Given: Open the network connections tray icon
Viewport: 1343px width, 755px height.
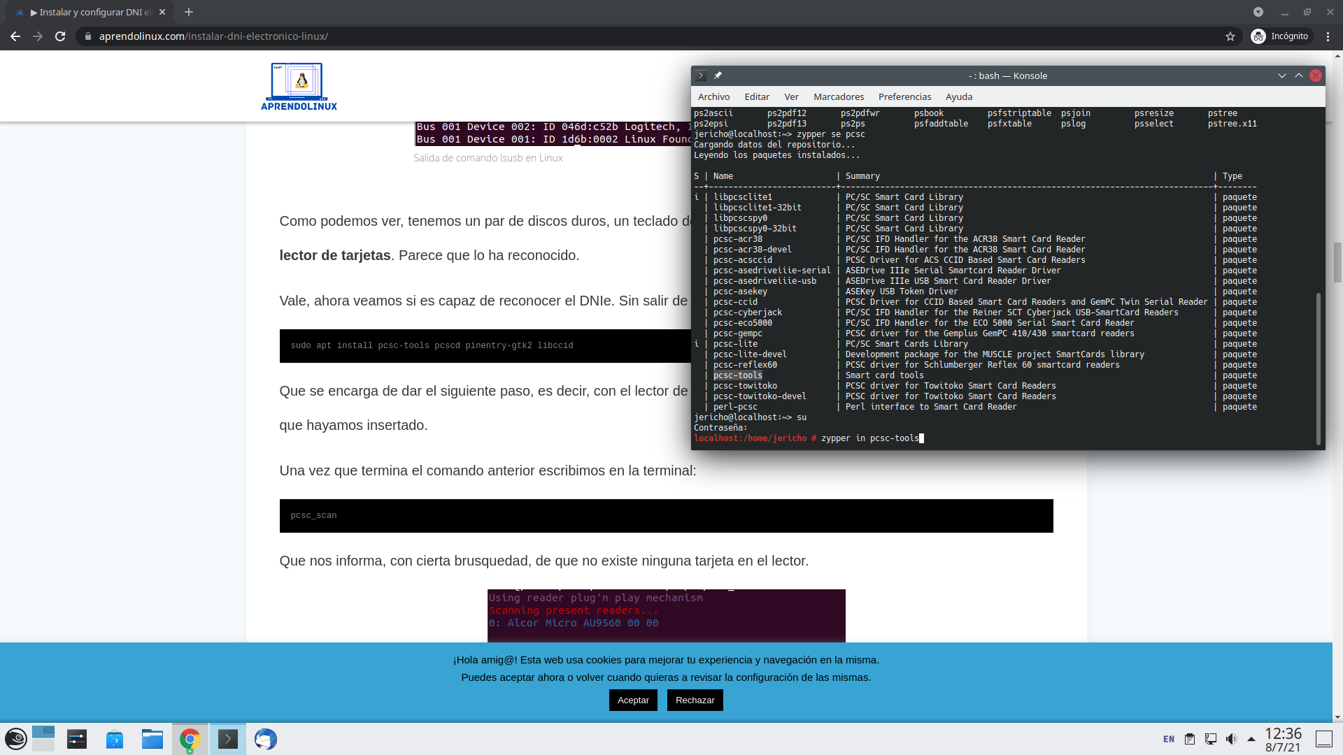Looking at the screenshot, I should (x=1210, y=739).
